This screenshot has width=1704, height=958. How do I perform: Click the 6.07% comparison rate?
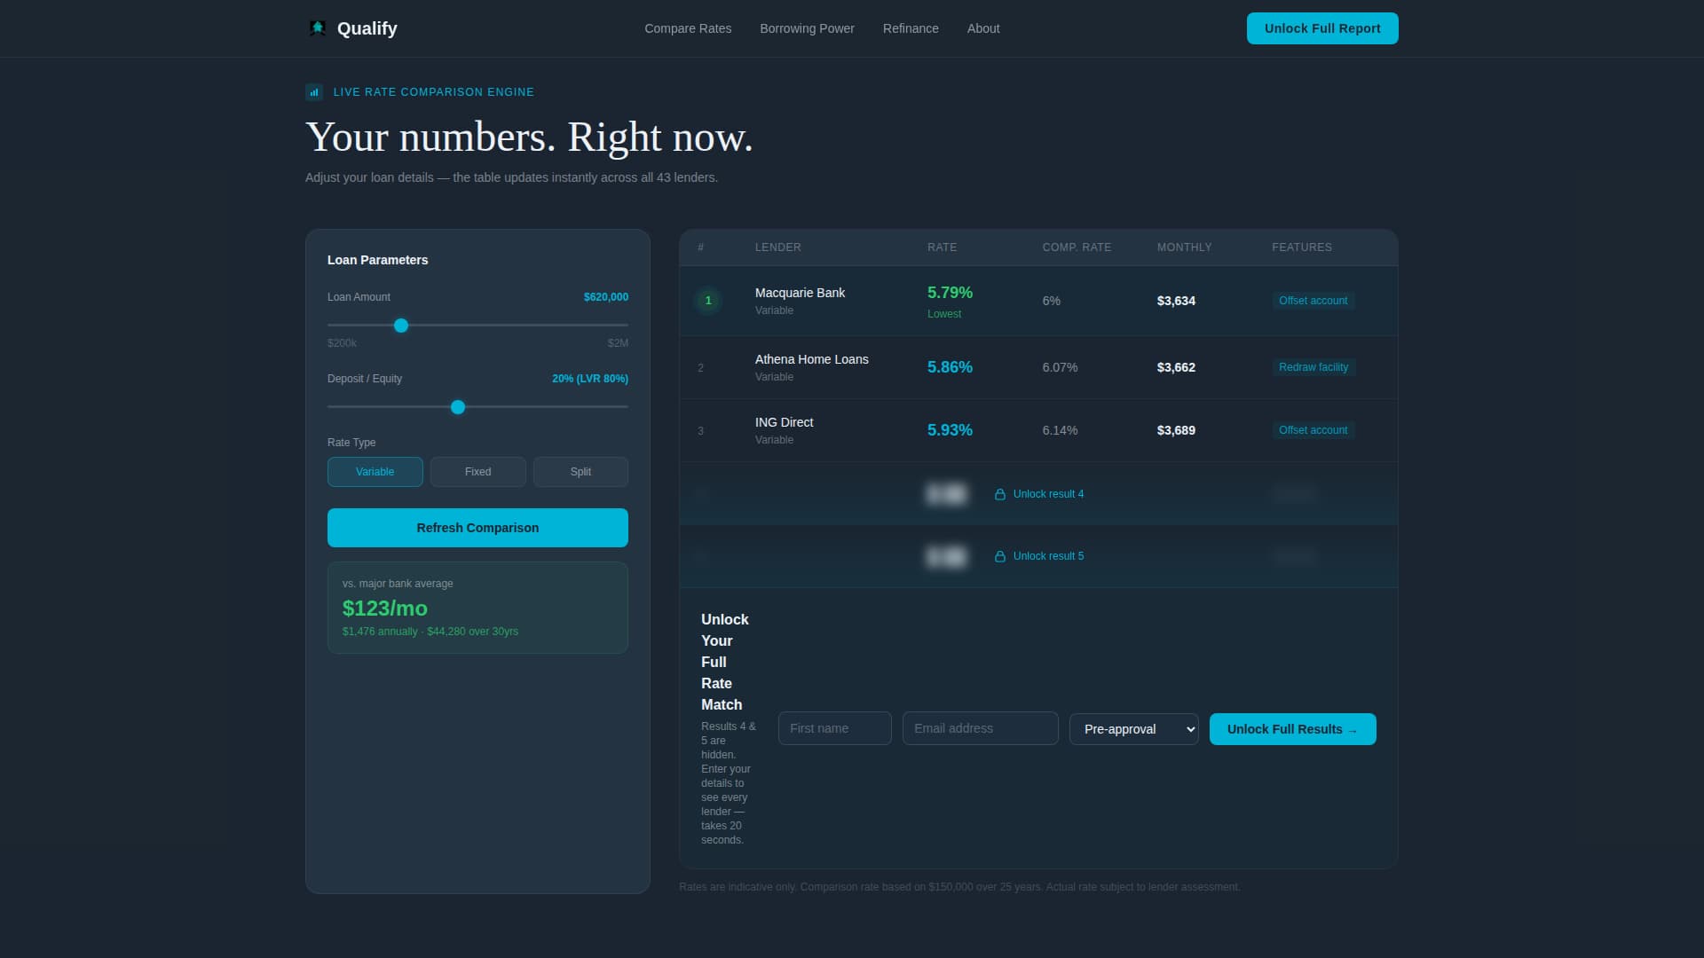point(1060,367)
